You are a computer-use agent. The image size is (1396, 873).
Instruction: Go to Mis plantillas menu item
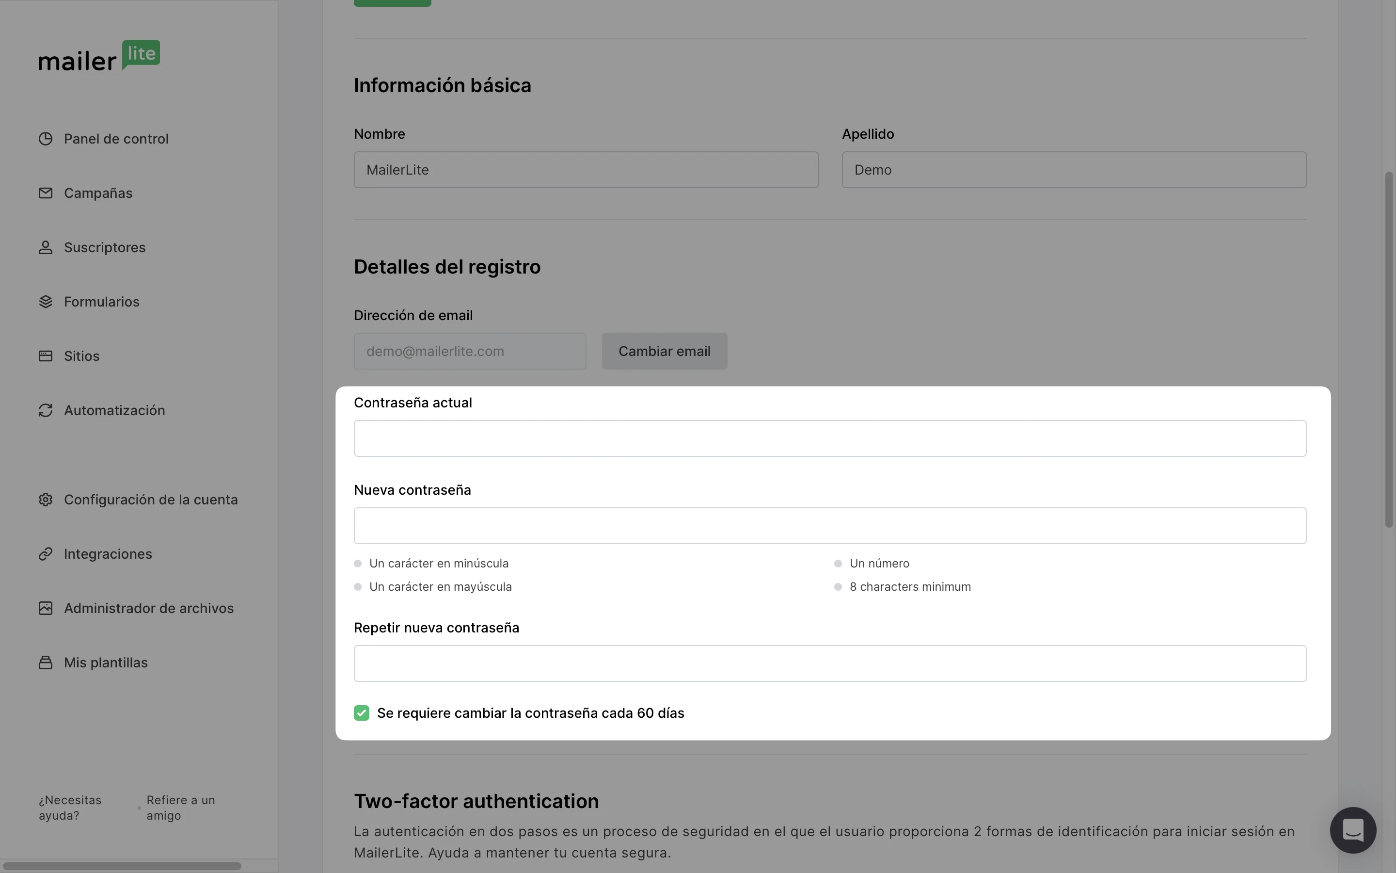tap(106, 663)
